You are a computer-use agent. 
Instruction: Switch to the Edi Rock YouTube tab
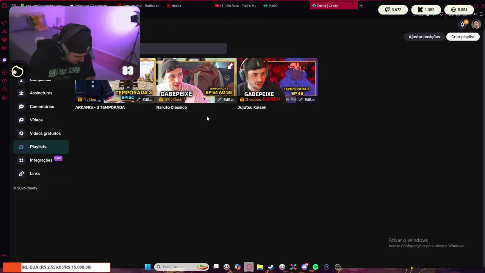point(237,6)
